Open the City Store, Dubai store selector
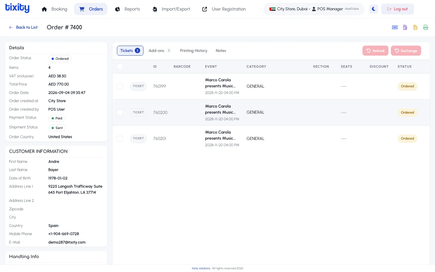Viewport: 435px width, 272px height. coord(314,9)
